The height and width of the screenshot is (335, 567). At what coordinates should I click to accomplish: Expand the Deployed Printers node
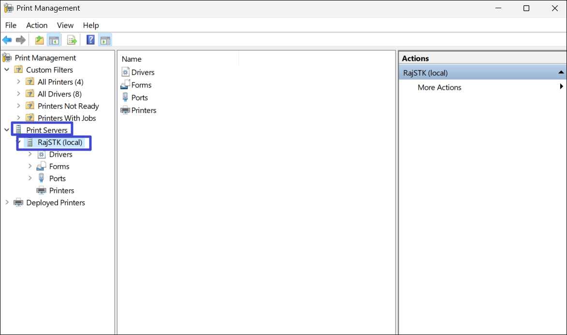coord(7,203)
